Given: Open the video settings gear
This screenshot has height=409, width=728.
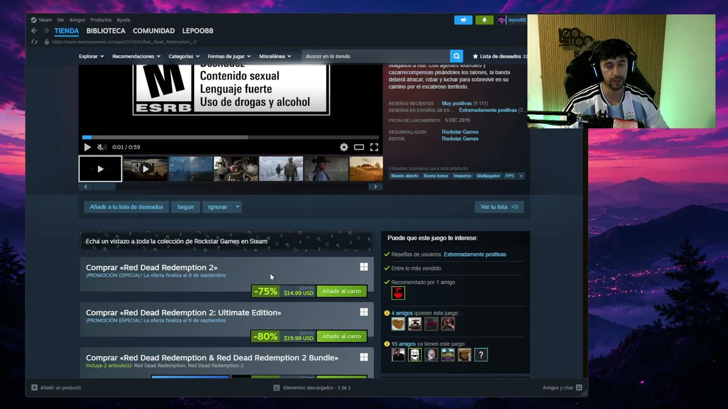Looking at the screenshot, I should pyautogui.click(x=344, y=147).
